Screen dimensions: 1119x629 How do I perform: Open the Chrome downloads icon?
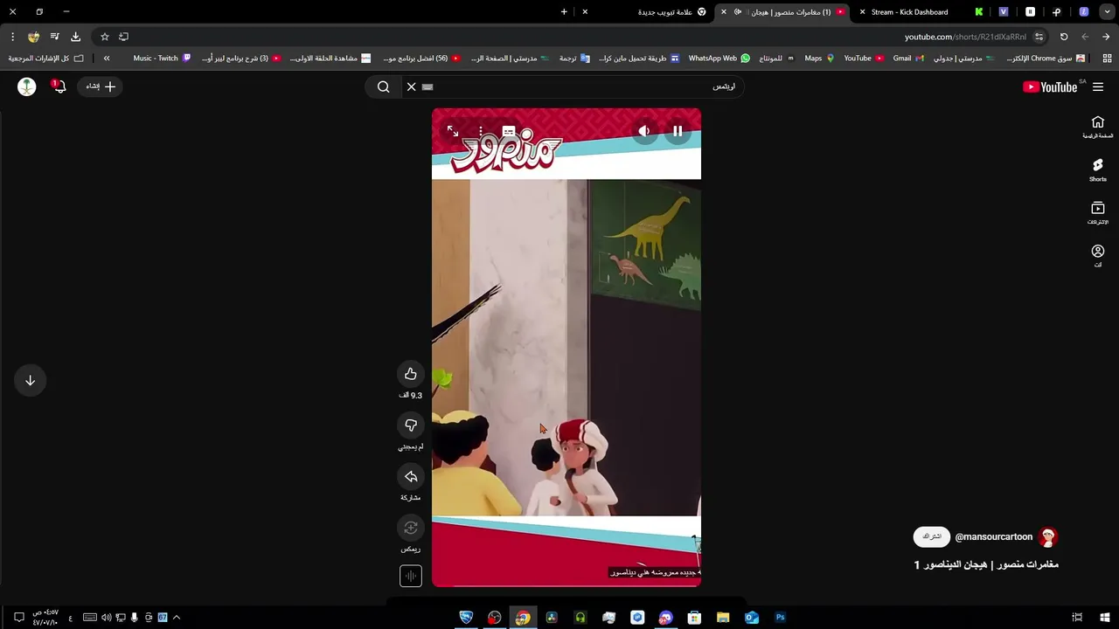(x=75, y=37)
